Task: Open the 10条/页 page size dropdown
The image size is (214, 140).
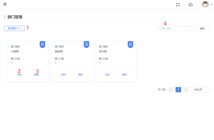Action: coord(199,89)
